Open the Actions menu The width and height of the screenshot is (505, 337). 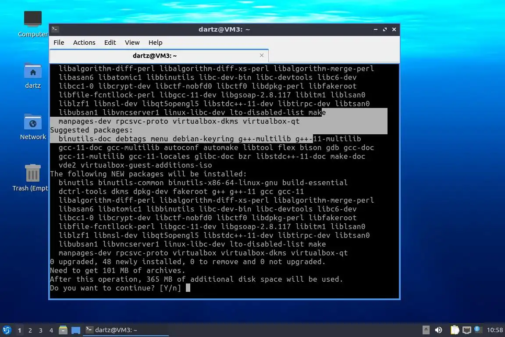pyautogui.click(x=84, y=43)
